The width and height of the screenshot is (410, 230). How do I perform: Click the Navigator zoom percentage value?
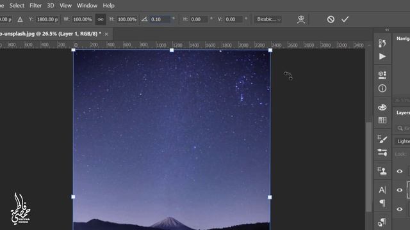pyautogui.click(x=402, y=100)
